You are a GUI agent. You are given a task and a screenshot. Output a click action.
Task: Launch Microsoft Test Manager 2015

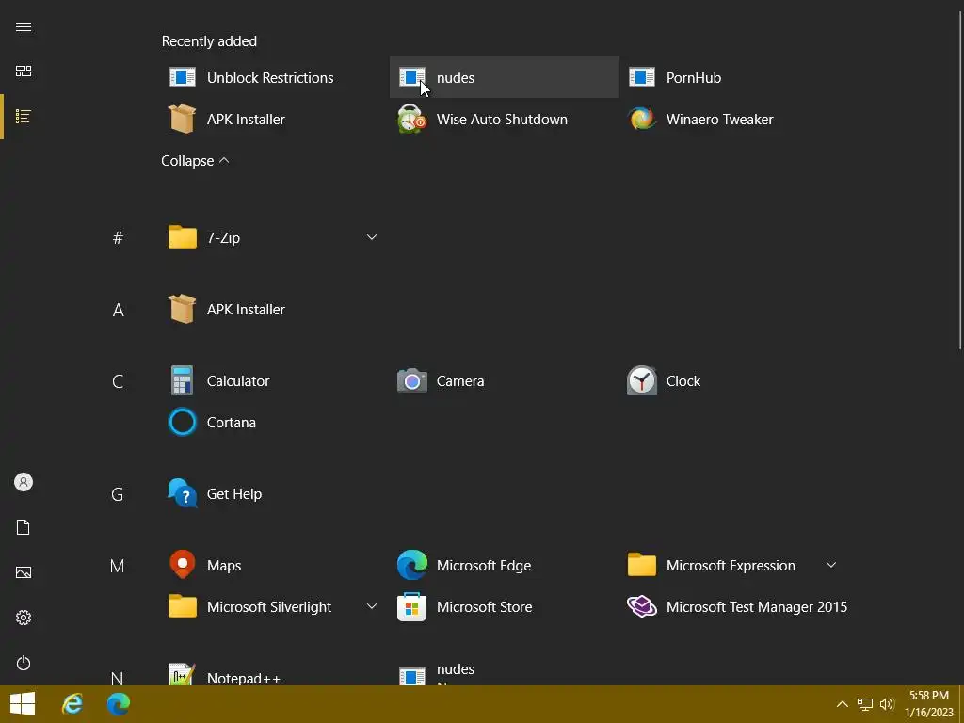click(x=734, y=607)
